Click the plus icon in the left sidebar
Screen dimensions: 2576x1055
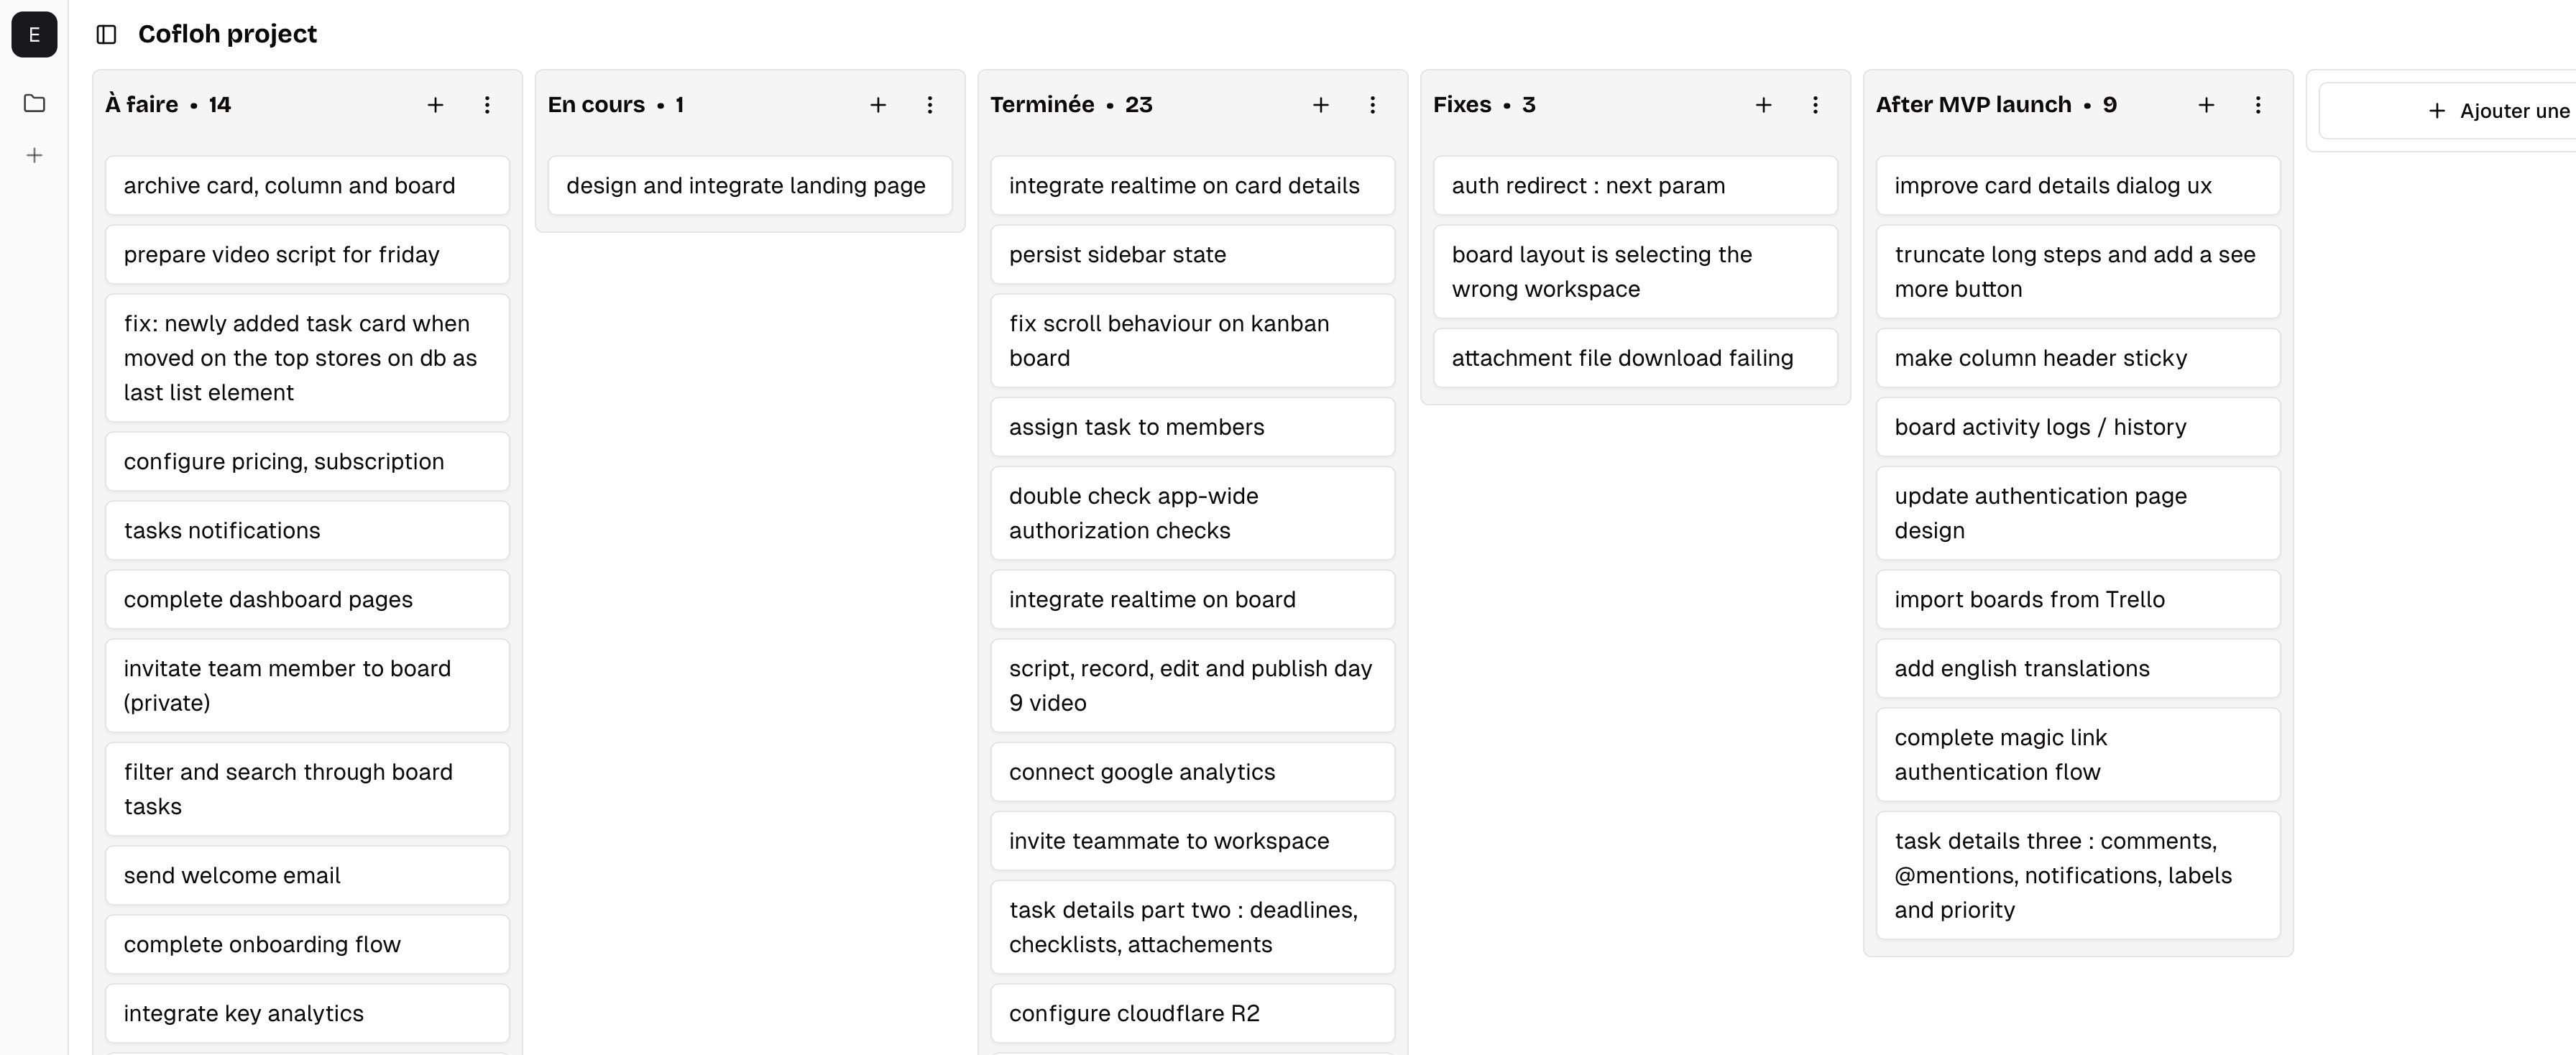click(x=34, y=155)
